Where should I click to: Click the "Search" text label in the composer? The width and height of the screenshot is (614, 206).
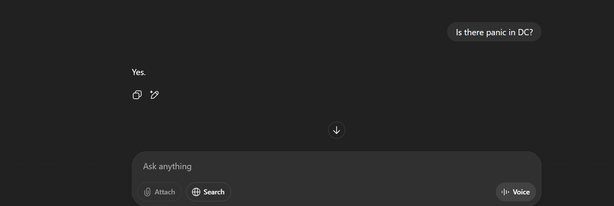click(214, 192)
